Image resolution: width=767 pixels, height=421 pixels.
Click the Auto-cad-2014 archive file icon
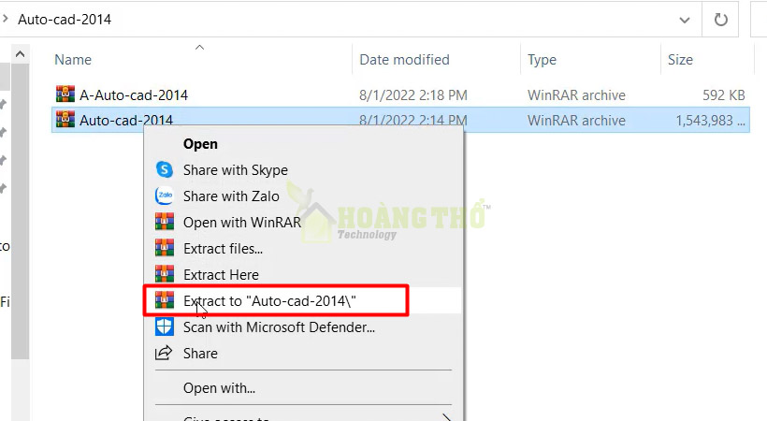(65, 120)
